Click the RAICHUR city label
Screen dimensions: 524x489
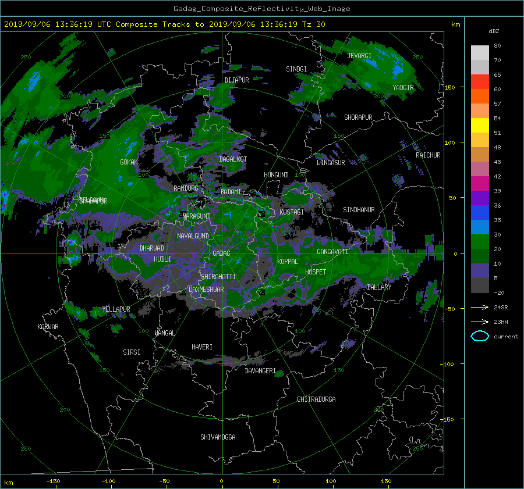point(428,155)
